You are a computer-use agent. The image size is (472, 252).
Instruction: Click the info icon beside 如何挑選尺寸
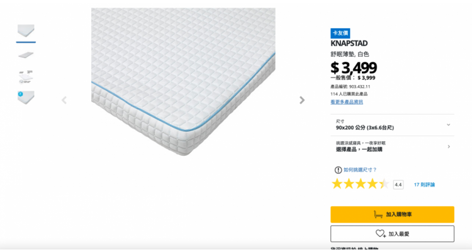(x=338, y=170)
